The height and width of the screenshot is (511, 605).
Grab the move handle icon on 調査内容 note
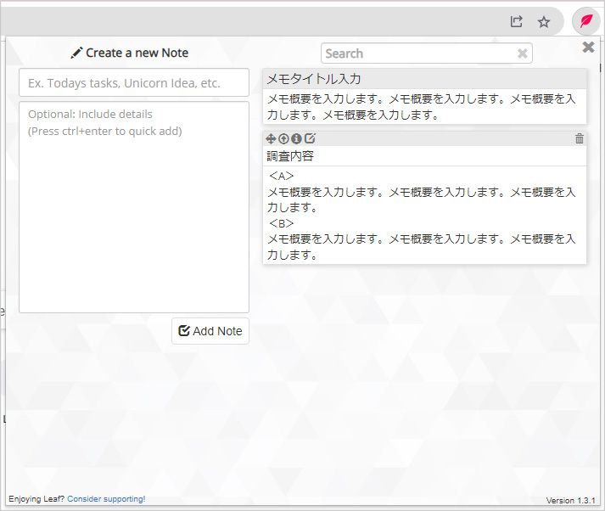pos(271,138)
